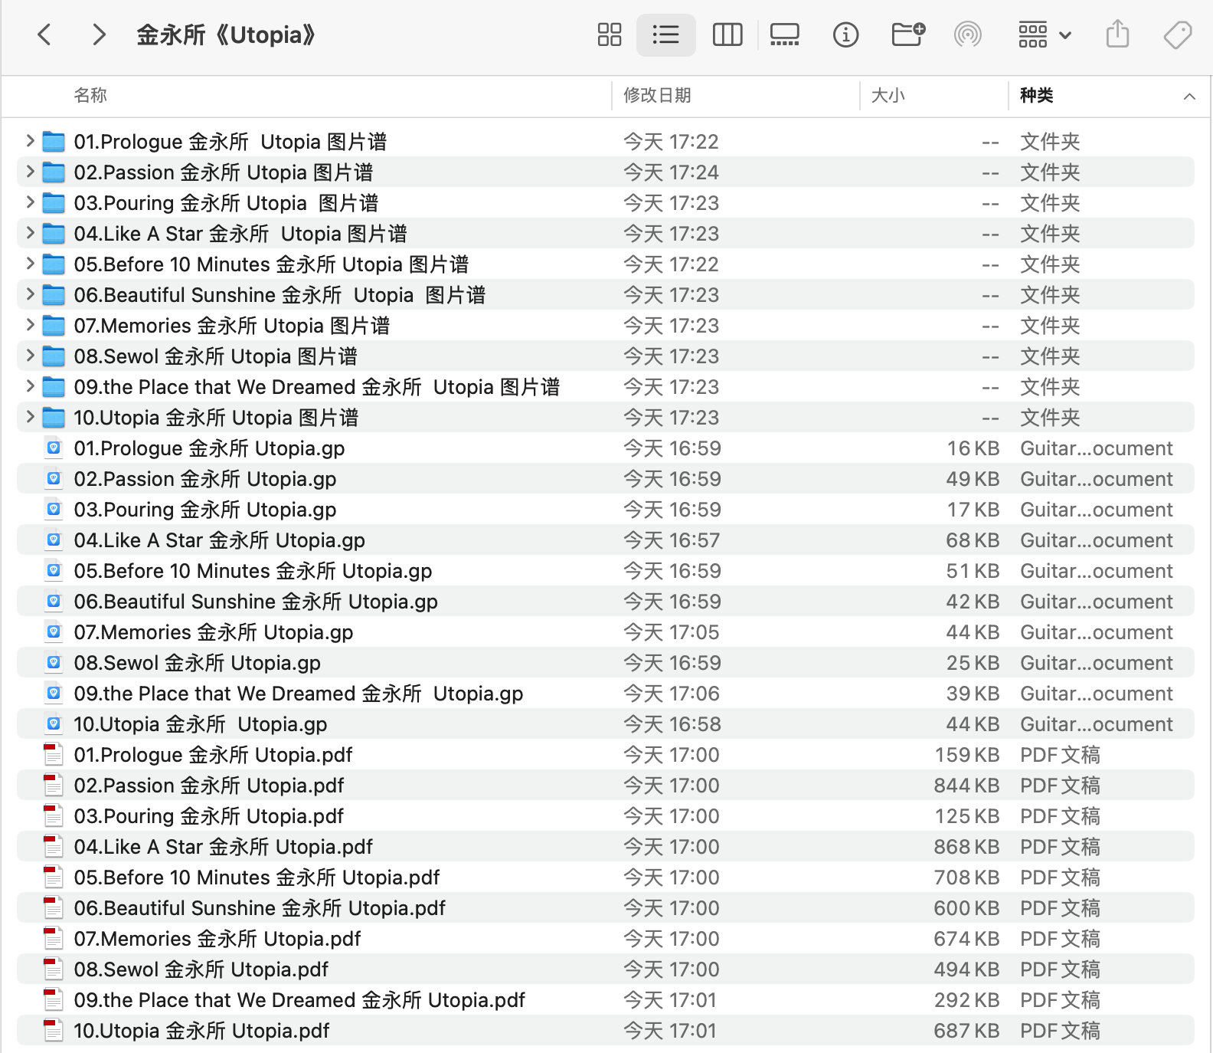Image resolution: width=1213 pixels, height=1053 pixels.
Task: Select file 04.Like A Star 金永所 Utopia.pdf
Action: (x=224, y=847)
